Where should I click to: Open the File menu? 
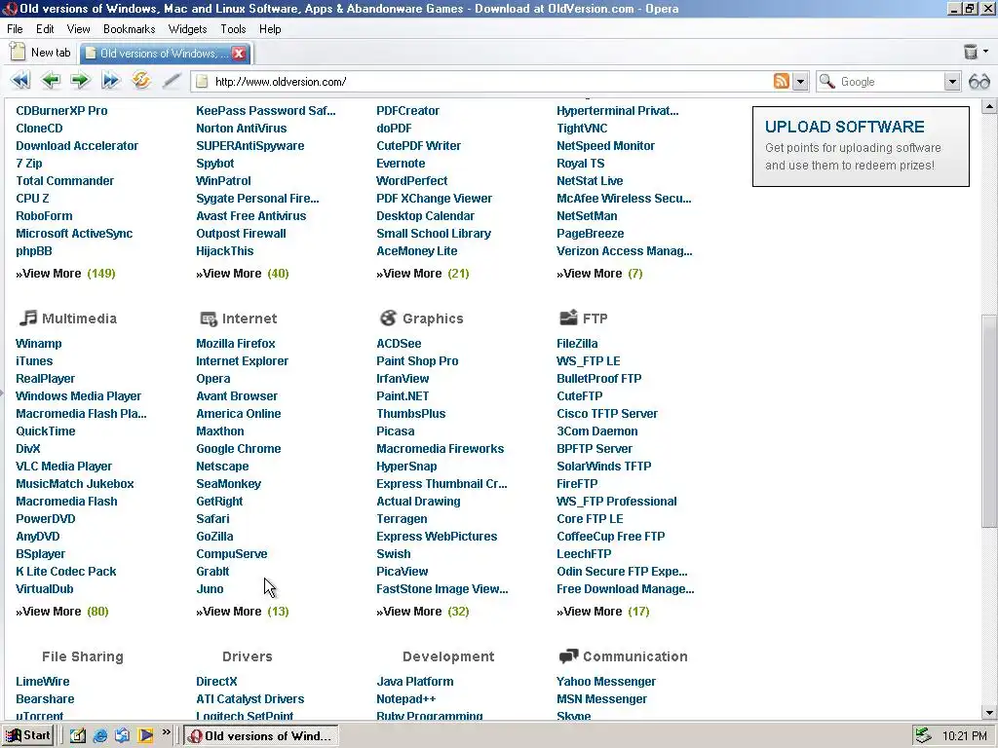tap(15, 29)
